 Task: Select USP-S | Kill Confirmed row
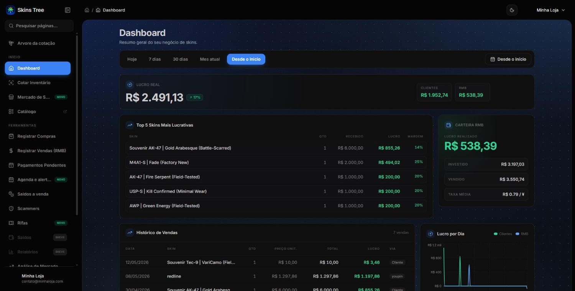276,191
